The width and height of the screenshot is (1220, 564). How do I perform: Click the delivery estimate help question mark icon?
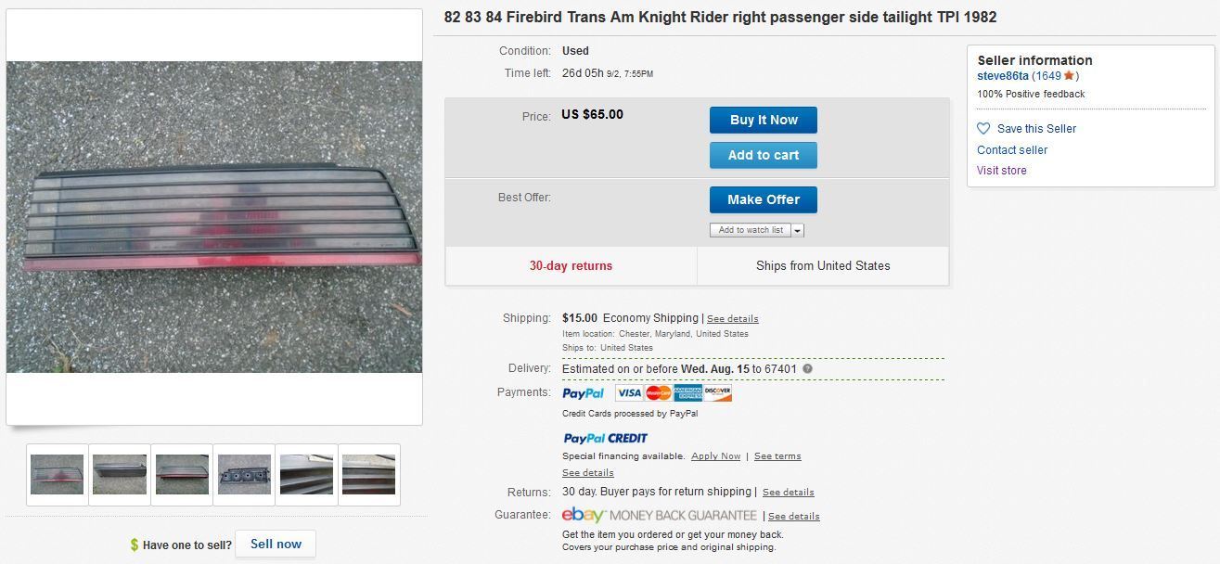point(807,369)
